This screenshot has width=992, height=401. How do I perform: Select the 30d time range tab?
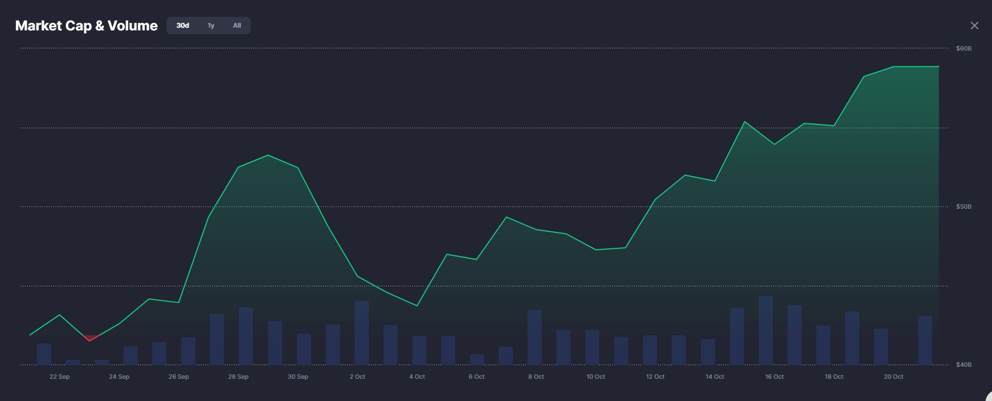(183, 26)
